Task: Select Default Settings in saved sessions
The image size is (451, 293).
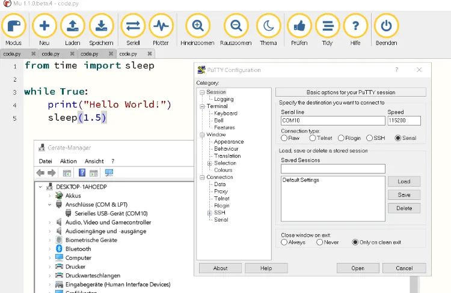Action: 301,180
